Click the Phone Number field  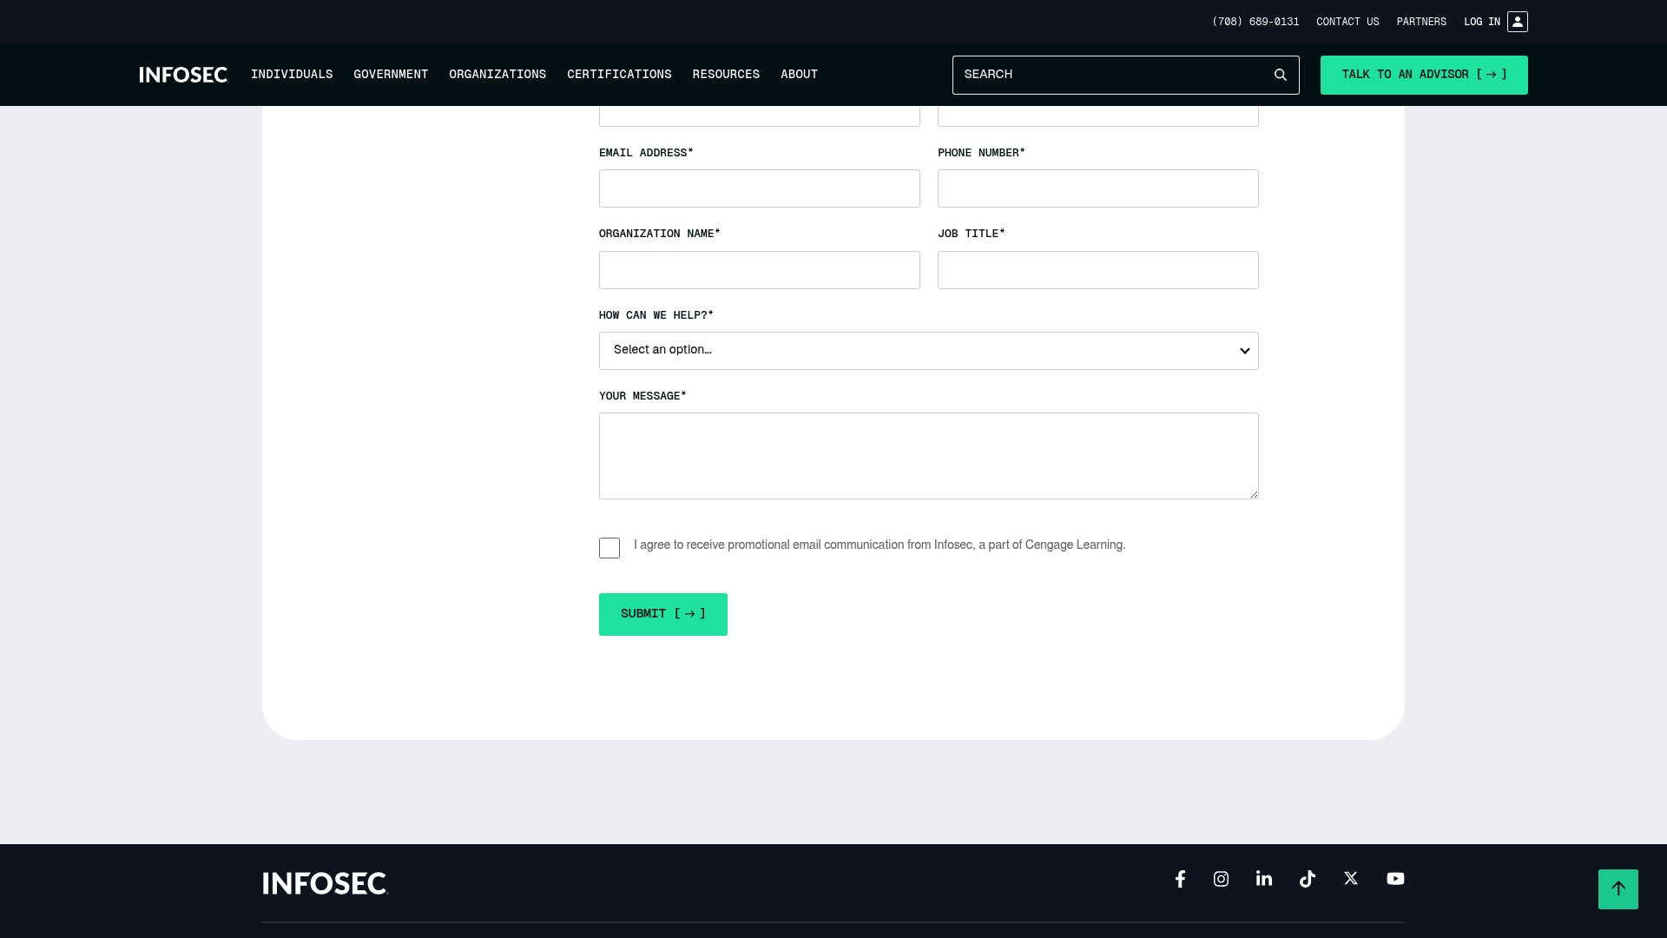click(x=1098, y=188)
